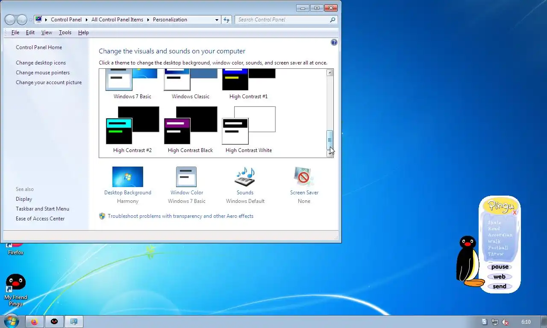
Task: Open the Sounds keyboard-notes icon
Action: (x=245, y=177)
